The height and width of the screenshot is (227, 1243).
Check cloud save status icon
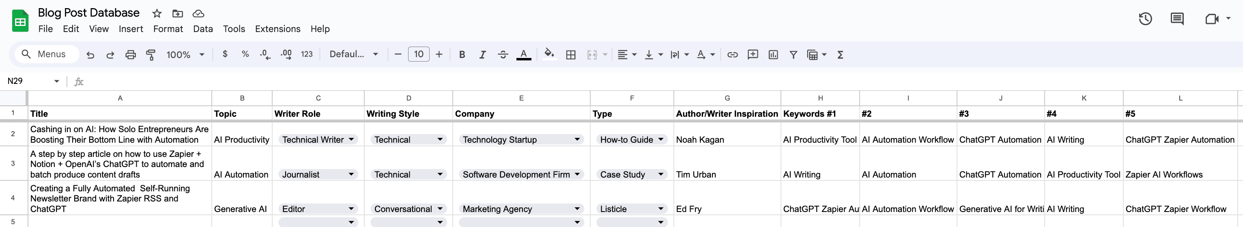pos(198,13)
